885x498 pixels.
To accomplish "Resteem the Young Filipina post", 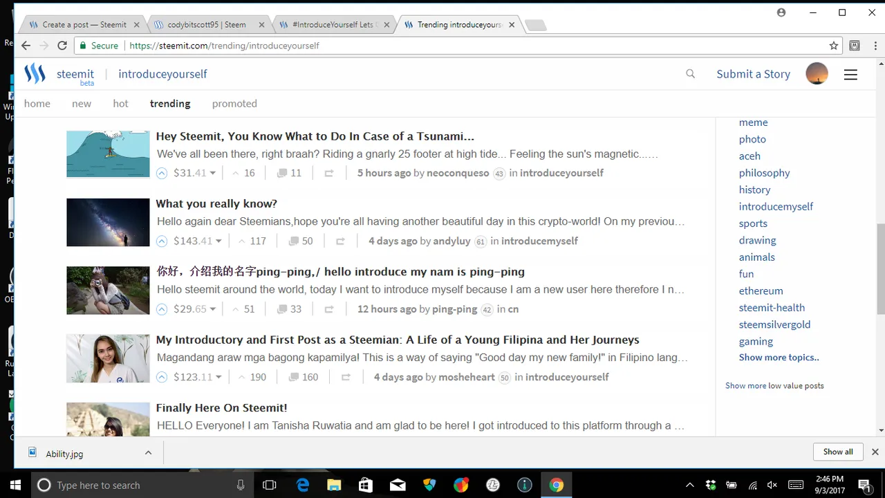I will [x=346, y=377].
